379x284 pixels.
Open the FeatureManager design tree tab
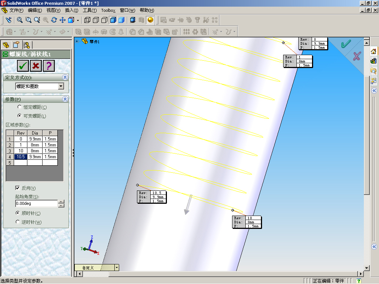pyautogui.click(x=6, y=45)
